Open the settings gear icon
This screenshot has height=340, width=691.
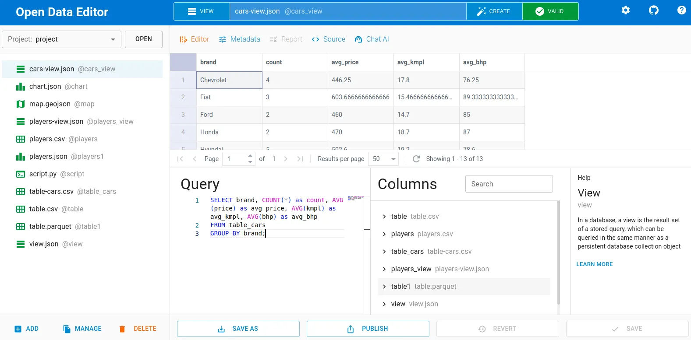pos(626,10)
